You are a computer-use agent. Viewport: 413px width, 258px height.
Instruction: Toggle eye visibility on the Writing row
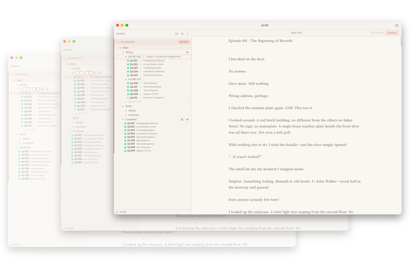click(x=187, y=52)
